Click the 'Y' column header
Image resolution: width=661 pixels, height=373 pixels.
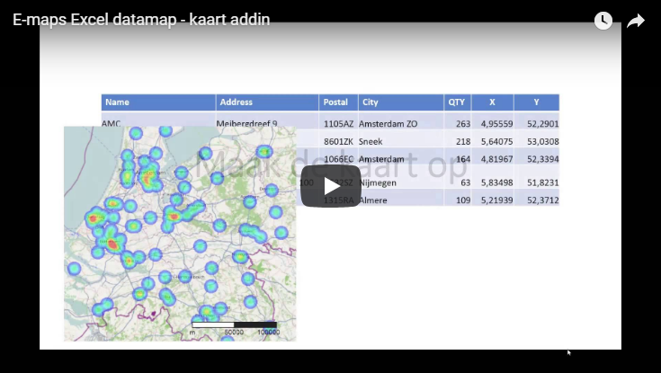pos(536,102)
